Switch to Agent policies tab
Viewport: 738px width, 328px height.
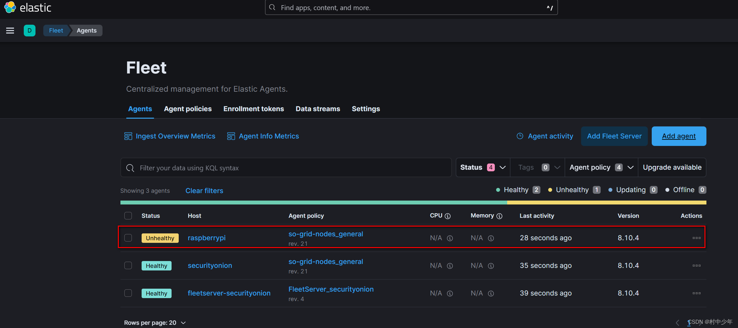188,109
